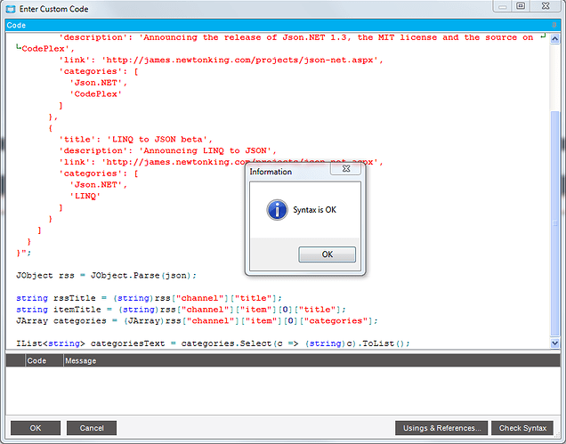The image size is (566, 444).
Task: Click the Cancel button at bottom left
Action: point(92,428)
